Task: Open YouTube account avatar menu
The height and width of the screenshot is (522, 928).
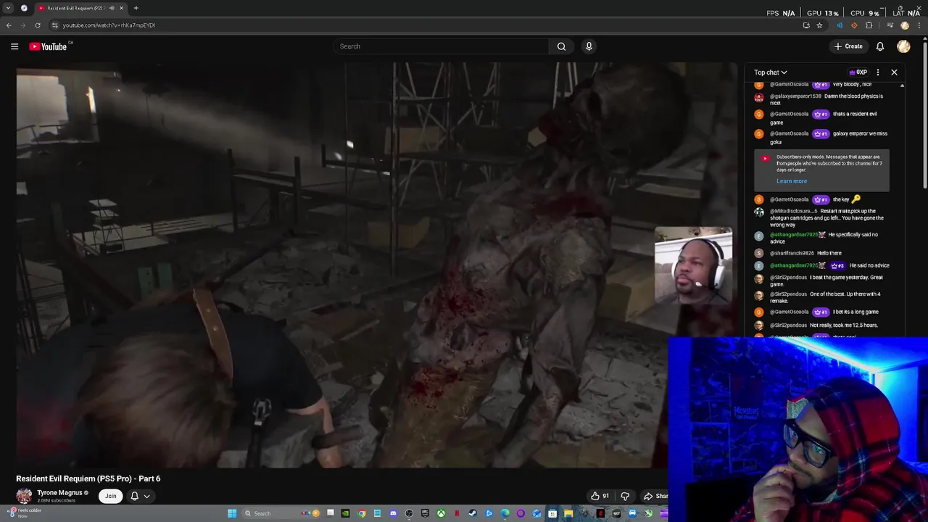Action: pos(903,46)
